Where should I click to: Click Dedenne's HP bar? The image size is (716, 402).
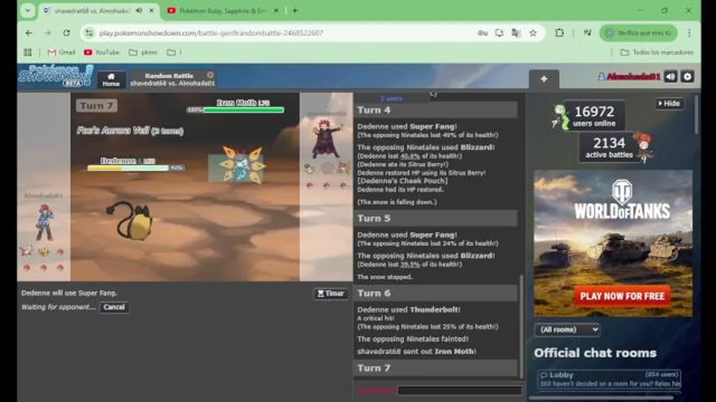pos(128,168)
